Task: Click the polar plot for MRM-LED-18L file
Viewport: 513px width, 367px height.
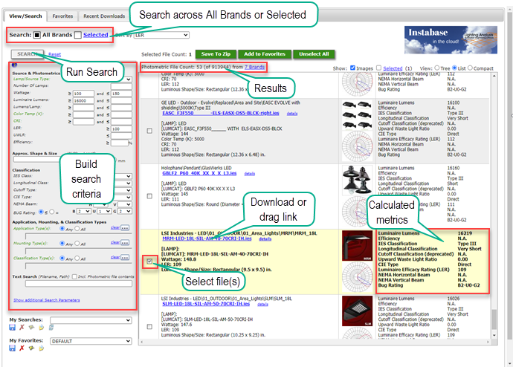Action: tap(358, 277)
